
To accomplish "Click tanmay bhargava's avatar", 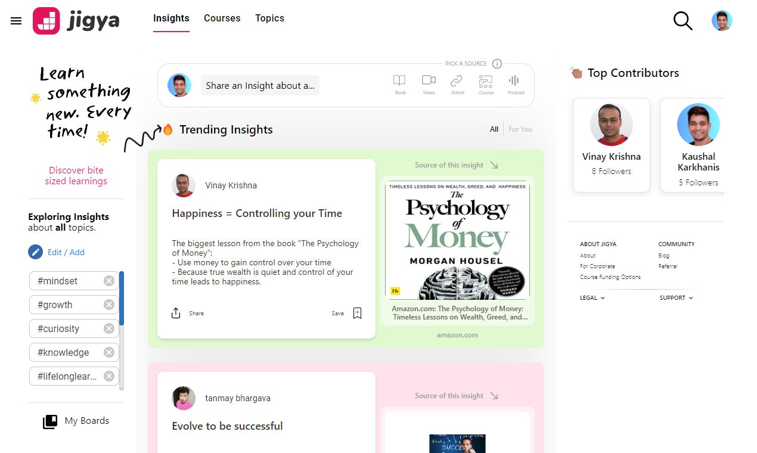I will 184,398.
